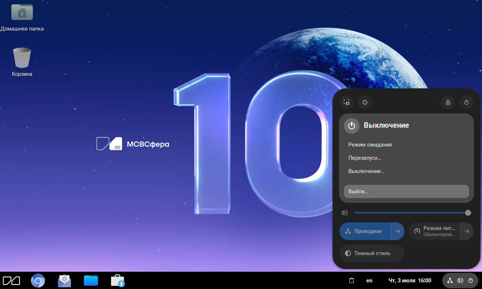Toggle the Режим питания power mode button
482x289 pixels.
coord(434,231)
